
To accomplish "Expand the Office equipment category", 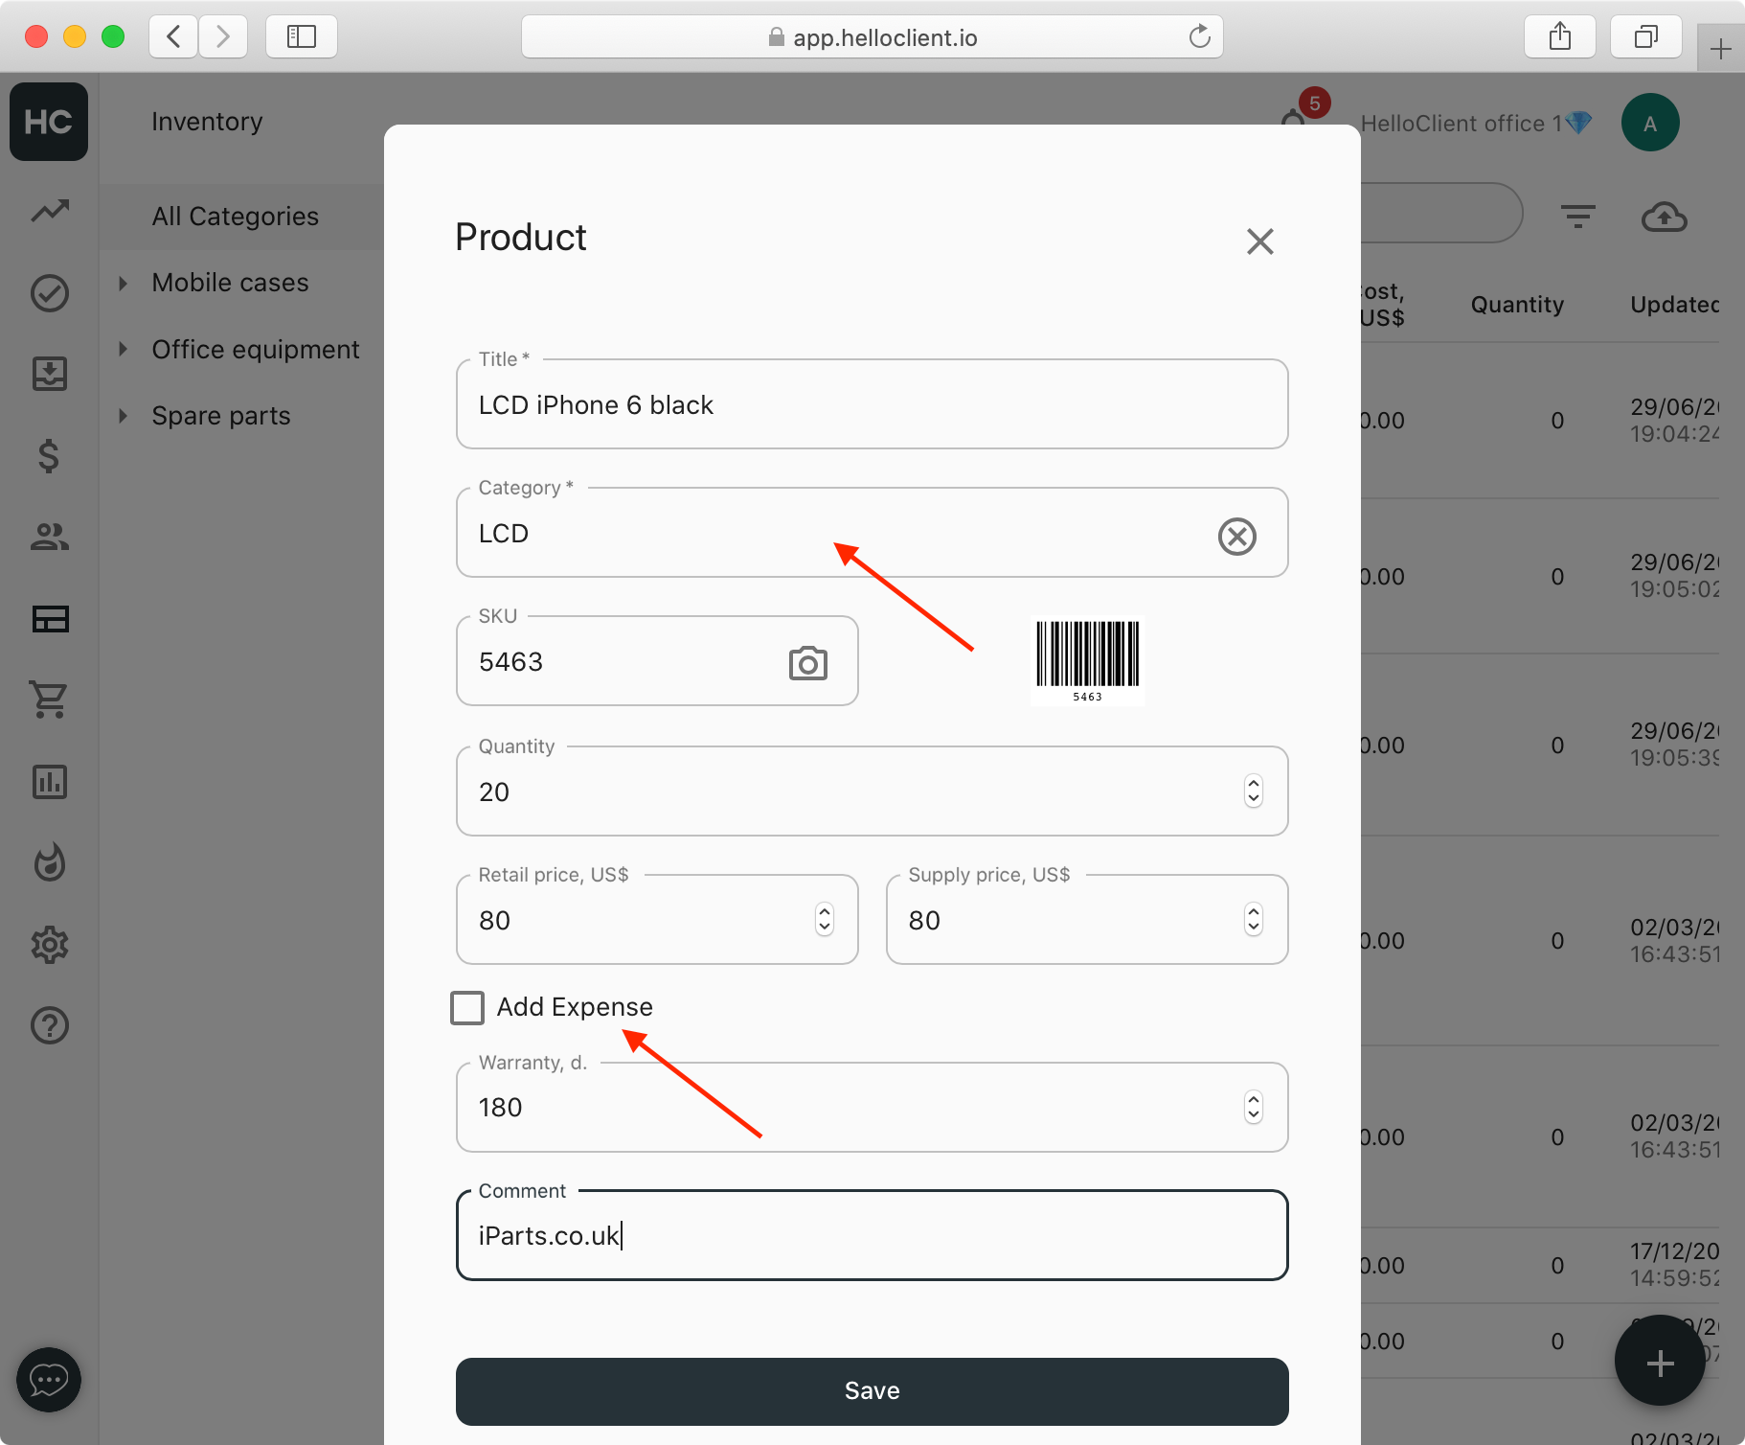I will point(123,349).
